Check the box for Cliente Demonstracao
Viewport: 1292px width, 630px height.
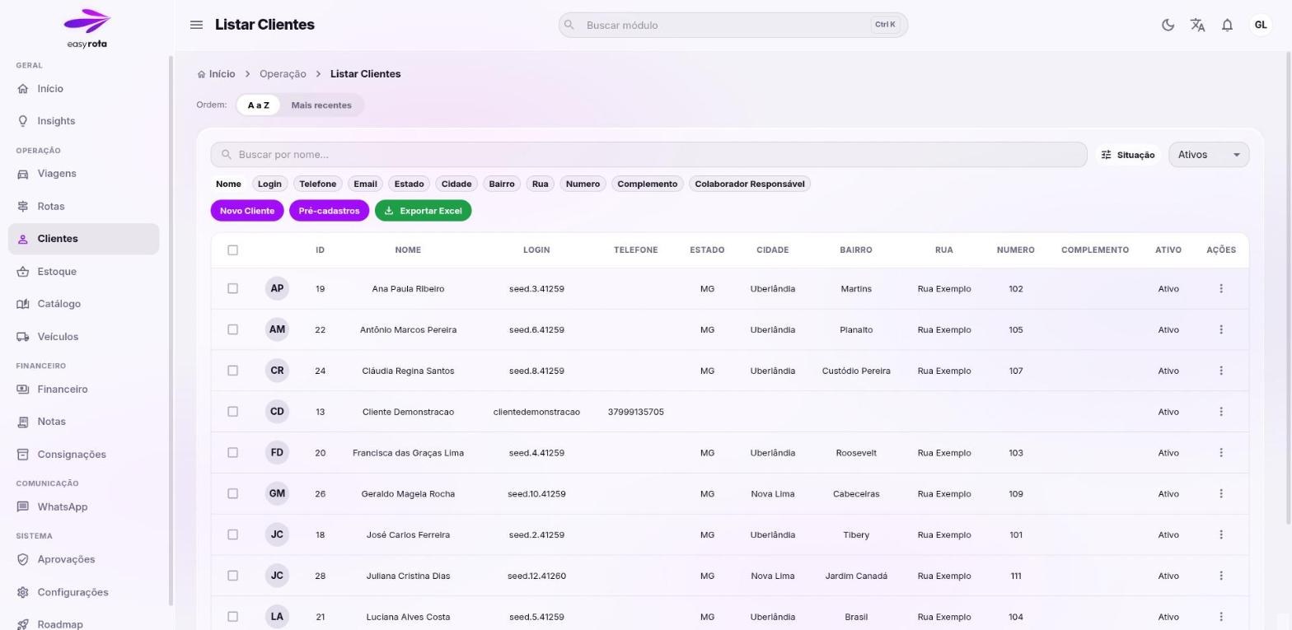coord(232,412)
